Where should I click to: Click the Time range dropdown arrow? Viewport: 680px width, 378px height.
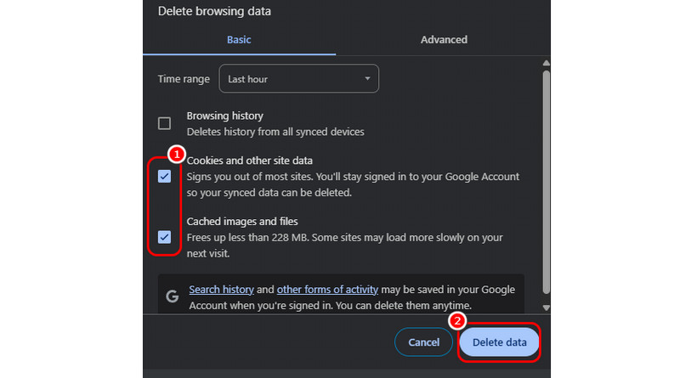pyautogui.click(x=367, y=79)
